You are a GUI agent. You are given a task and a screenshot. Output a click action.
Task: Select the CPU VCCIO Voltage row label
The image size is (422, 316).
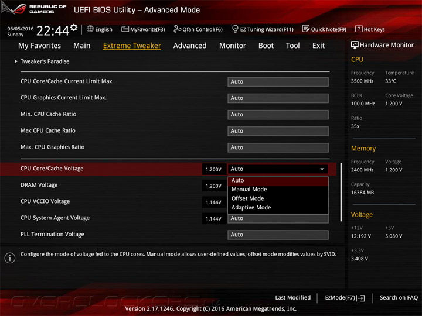pyautogui.click(x=45, y=201)
